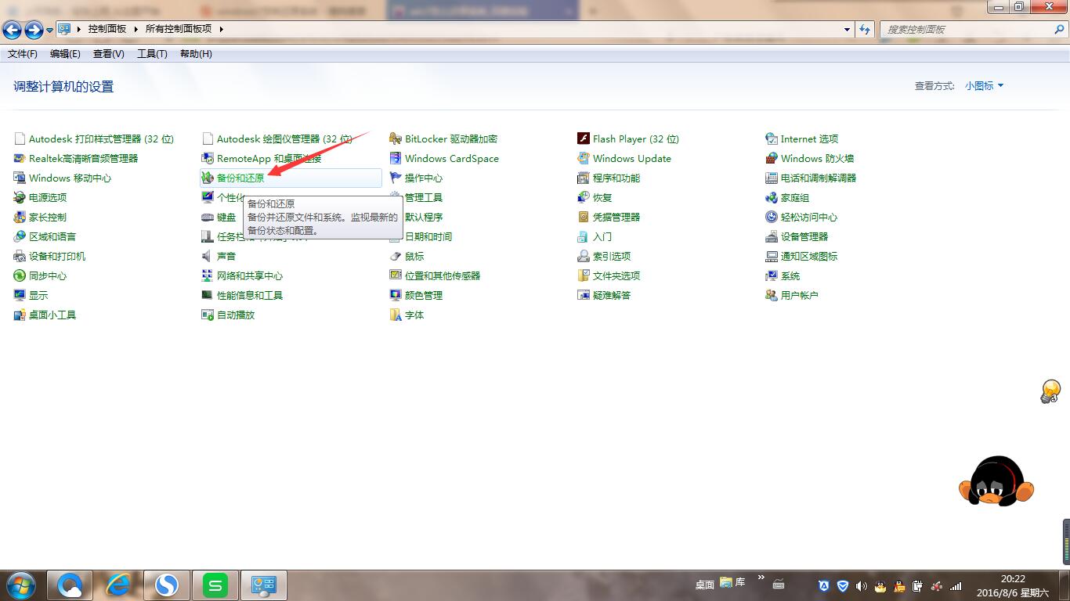1070x601 pixels.
Task: Open the 字体 fonts folder icon
Action: click(x=396, y=315)
